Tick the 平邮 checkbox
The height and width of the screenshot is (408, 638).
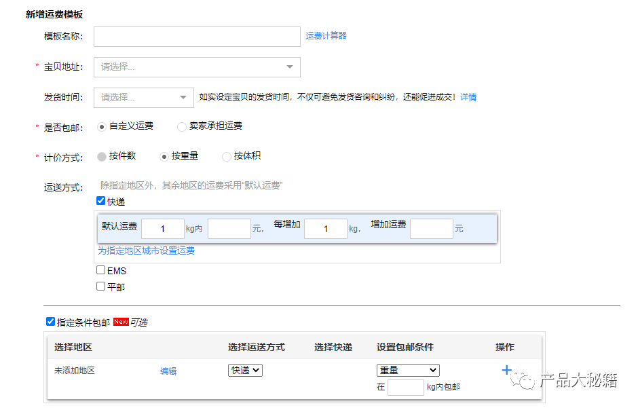[x=101, y=286]
